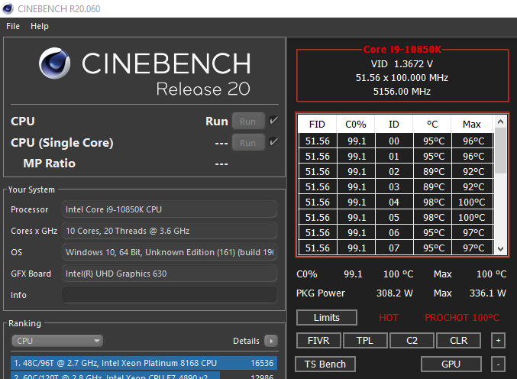Open the Help menu
The width and height of the screenshot is (517, 379).
click(x=40, y=26)
